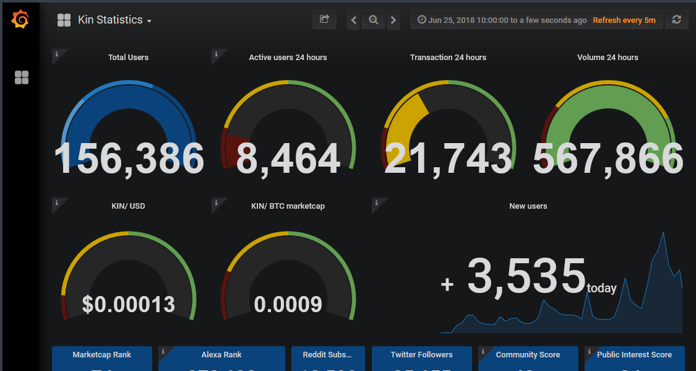696x371 pixels.
Task: Click the dashboard grid icon beside Kin Statistics
Action: point(64,20)
